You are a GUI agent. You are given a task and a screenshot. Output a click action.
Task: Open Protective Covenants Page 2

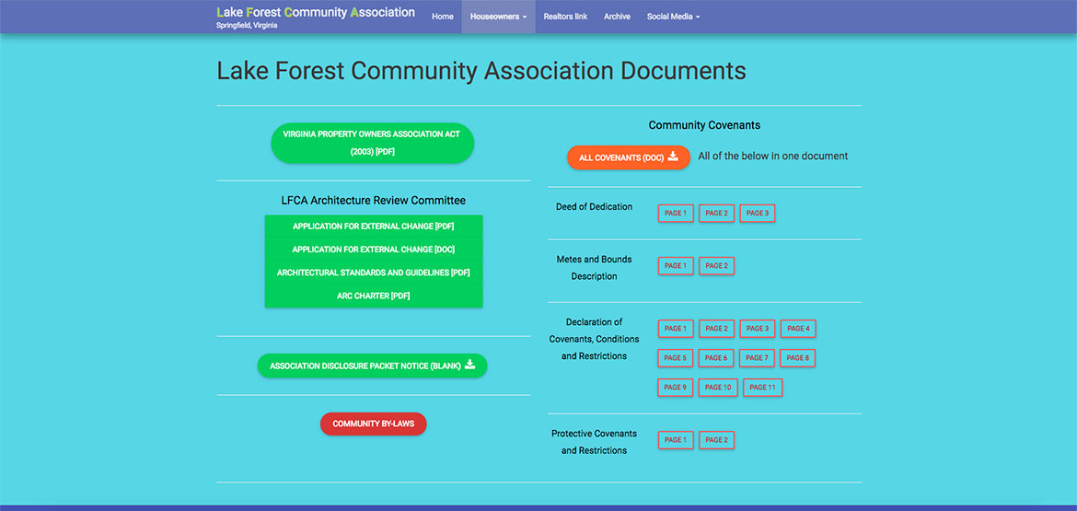coord(716,439)
